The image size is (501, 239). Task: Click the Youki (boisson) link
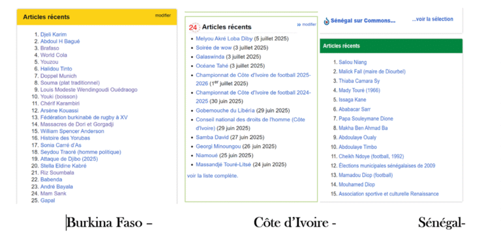tap(59, 96)
